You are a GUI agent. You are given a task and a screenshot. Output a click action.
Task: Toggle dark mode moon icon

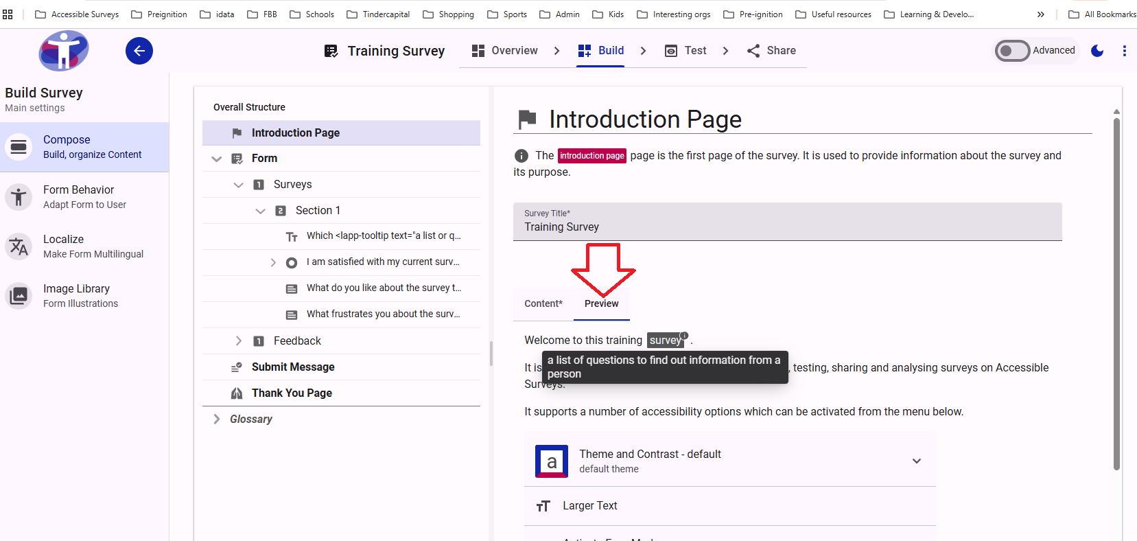[x=1097, y=51]
